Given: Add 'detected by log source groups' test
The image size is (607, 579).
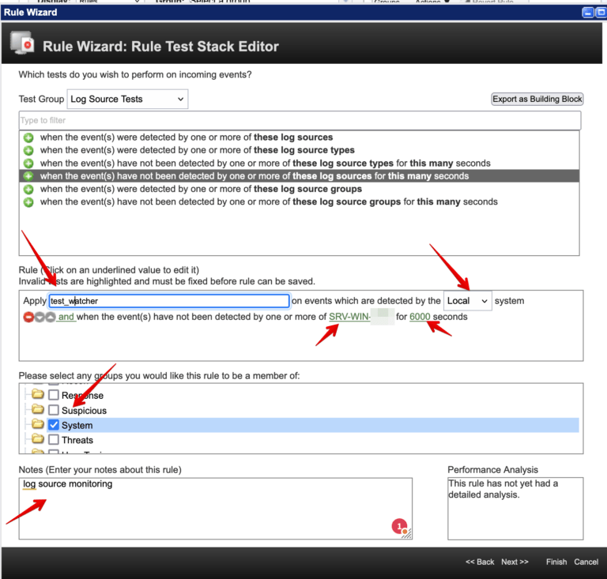Looking at the screenshot, I should click(28, 189).
